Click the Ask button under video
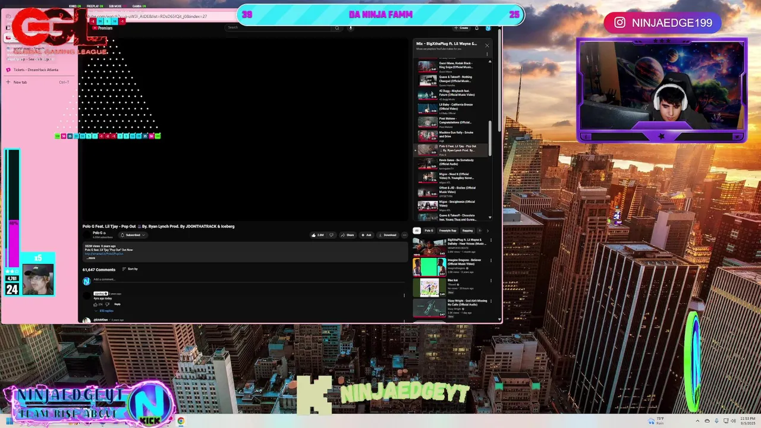761x428 pixels. click(x=366, y=235)
